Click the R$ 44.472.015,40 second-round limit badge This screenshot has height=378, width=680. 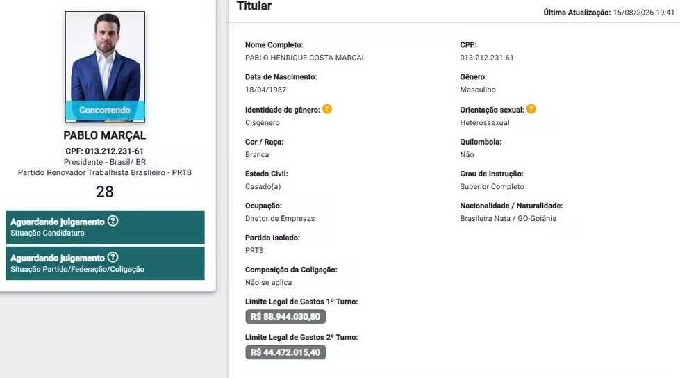[x=285, y=352]
